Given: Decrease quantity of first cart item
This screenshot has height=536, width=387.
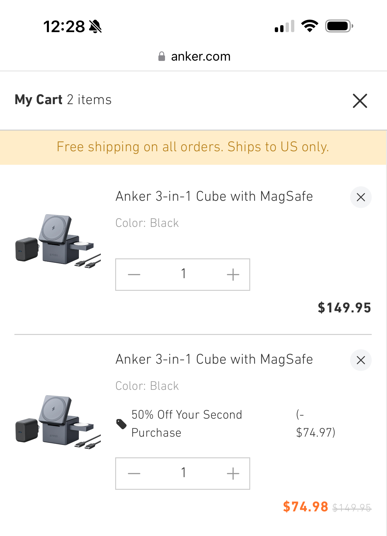Looking at the screenshot, I should pyautogui.click(x=134, y=275).
